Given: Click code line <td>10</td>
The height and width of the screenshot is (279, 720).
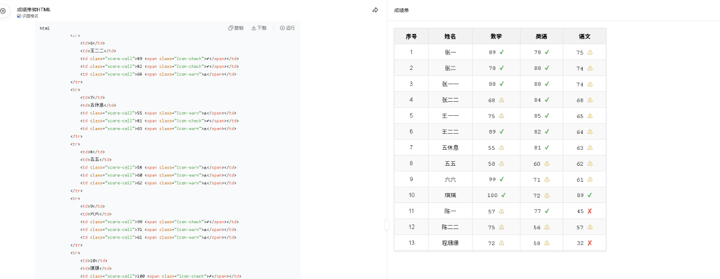Looking at the screenshot, I should [94, 260].
